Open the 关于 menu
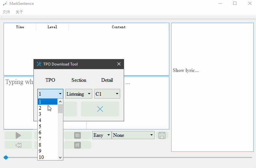Viewport: 256px width, 168px height. (x=19, y=12)
